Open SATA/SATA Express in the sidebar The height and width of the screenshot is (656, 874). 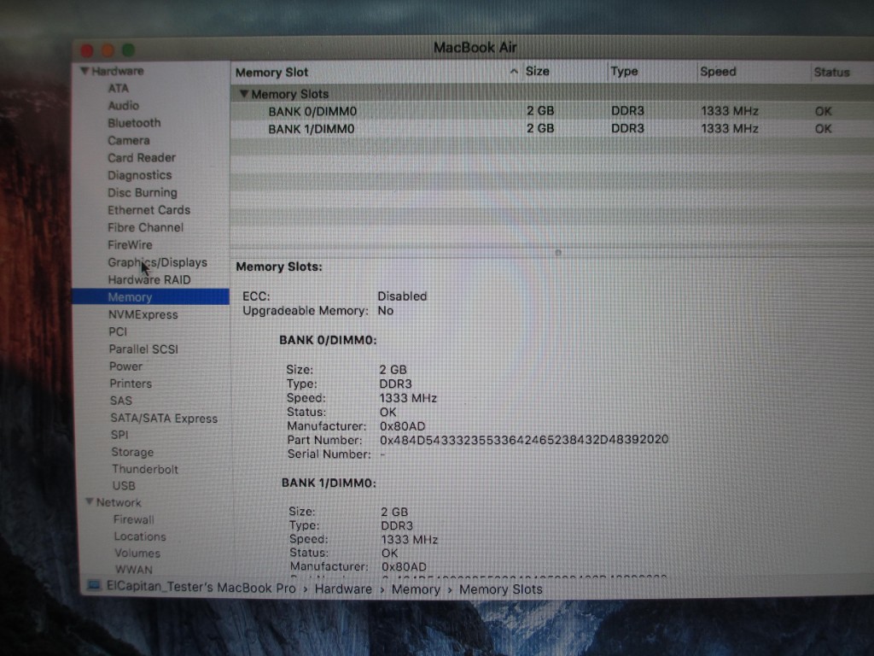164,419
